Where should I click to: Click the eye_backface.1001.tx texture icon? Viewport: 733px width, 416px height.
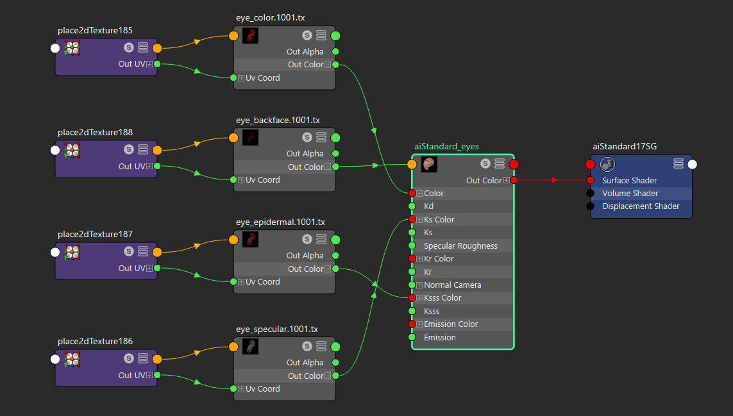250,137
